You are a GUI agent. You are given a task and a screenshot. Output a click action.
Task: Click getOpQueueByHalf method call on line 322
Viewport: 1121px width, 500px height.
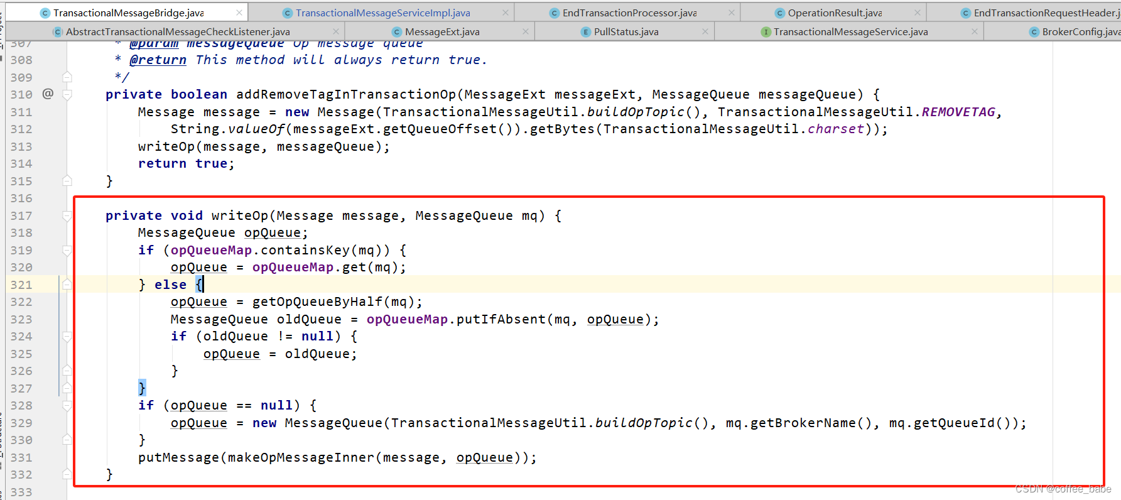coord(317,302)
